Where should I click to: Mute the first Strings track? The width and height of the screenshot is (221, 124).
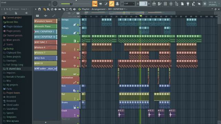78,25
